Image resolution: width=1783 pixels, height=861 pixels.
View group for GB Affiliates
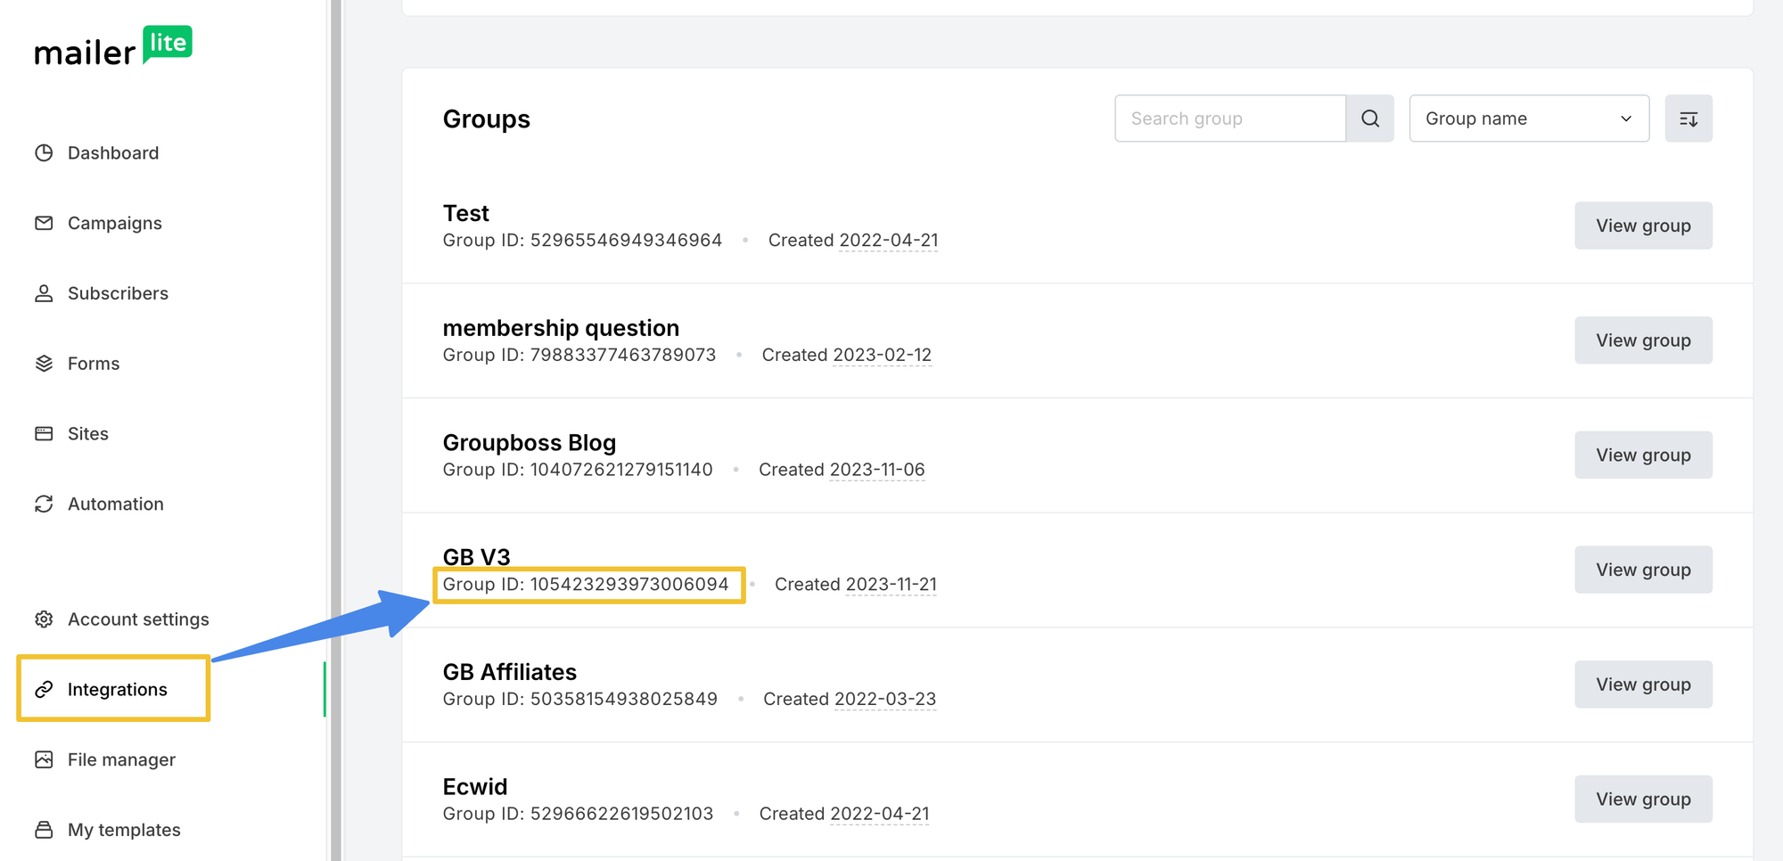point(1643,685)
